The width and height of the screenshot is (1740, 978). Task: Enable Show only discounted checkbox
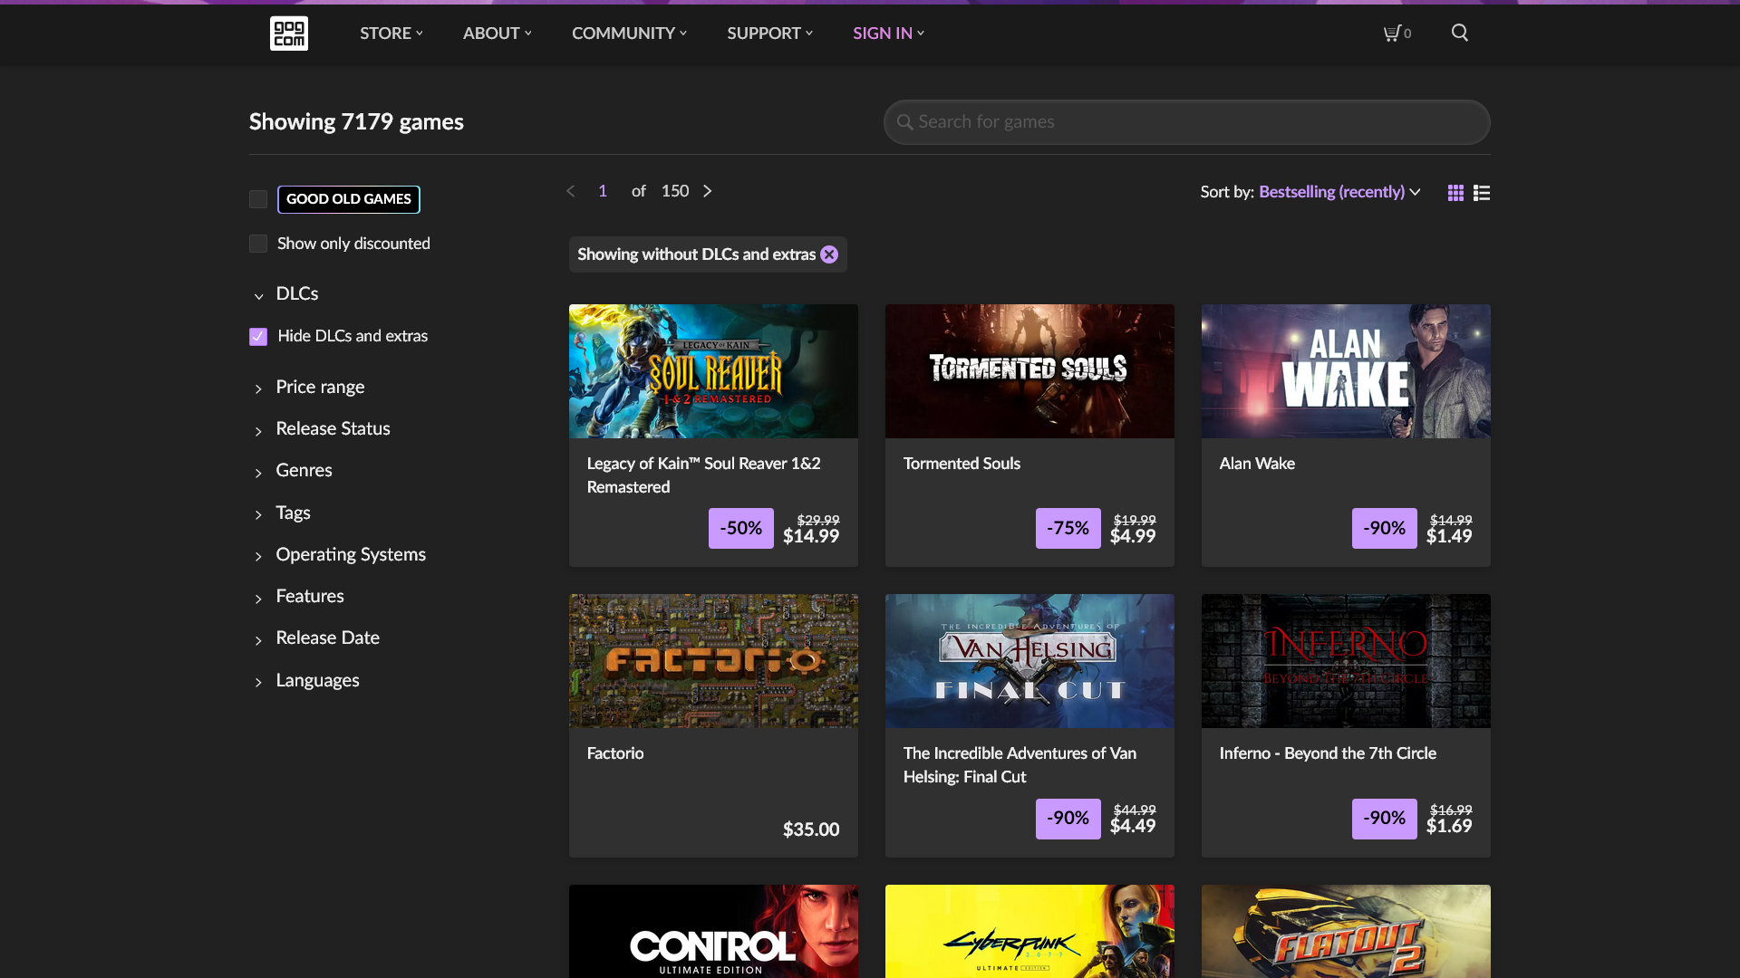tap(258, 244)
